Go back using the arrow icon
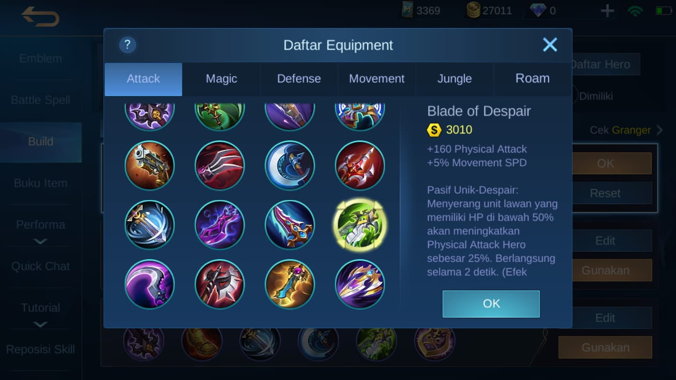The width and height of the screenshot is (676, 380). point(41,17)
